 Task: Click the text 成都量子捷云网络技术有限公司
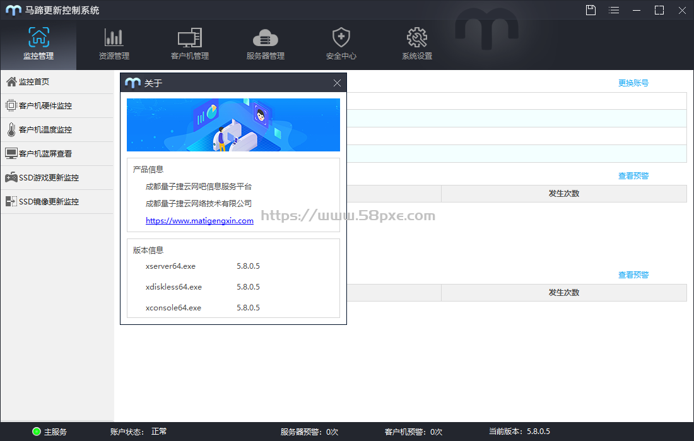(199, 203)
